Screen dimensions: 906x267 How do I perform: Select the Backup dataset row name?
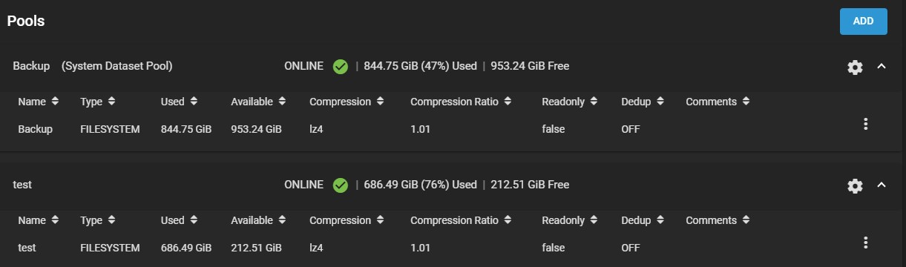tap(35, 129)
